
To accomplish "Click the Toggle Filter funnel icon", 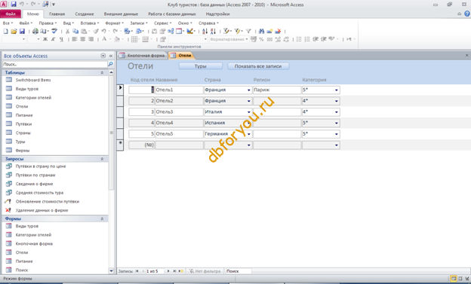I will pos(248,31).
